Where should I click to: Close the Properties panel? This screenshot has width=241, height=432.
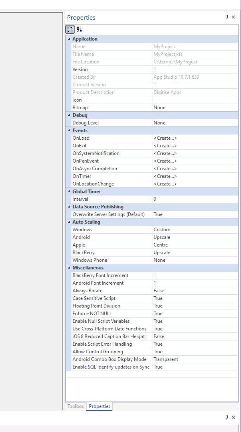point(233,17)
